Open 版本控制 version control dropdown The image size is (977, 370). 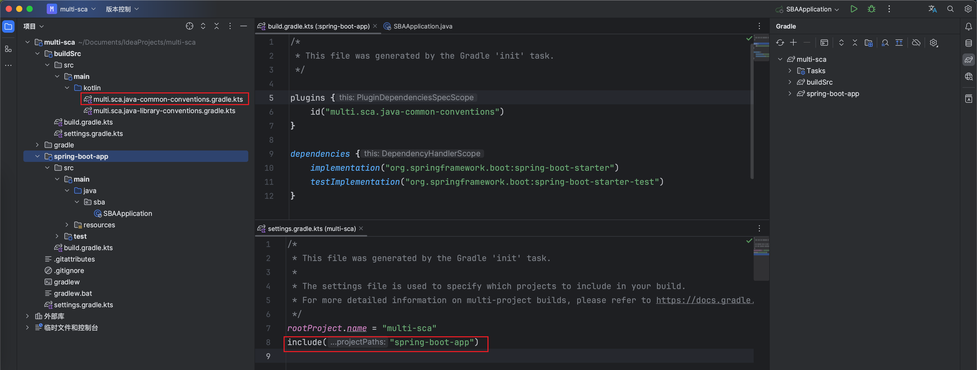tap(122, 9)
